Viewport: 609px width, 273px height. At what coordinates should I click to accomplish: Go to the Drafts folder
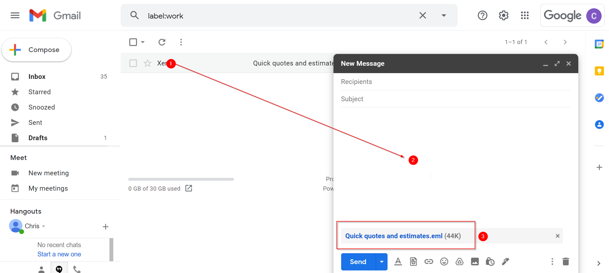pyautogui.click(x=38, y=138)
